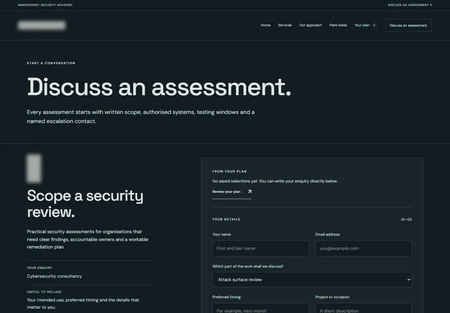
Task: Click the 'YOUR DETAILS' section label
Action: [x=226, y=219]
